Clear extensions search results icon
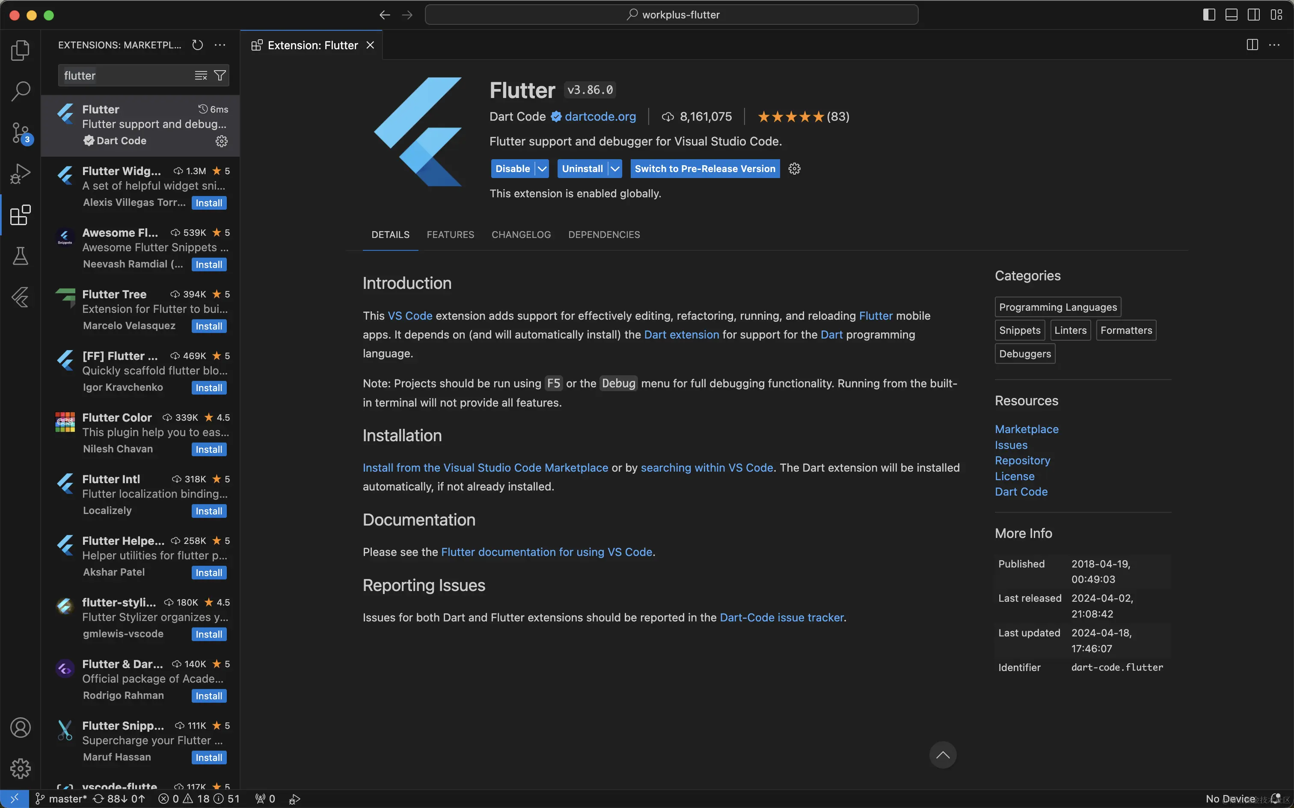1294x808 pixels. coord(200,75)
